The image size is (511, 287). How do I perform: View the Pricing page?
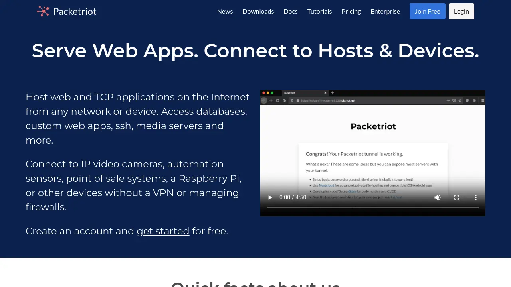coord(351,11)
